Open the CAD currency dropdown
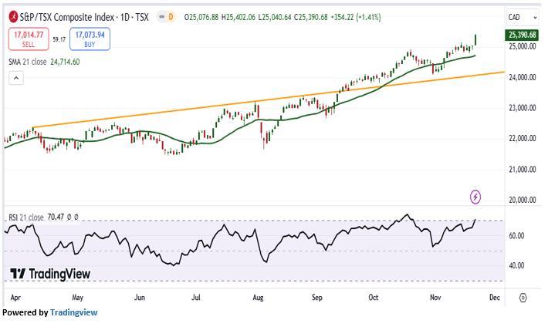This screenshot has width=548, height=327. pyautogui.click(x=517, y=17)
